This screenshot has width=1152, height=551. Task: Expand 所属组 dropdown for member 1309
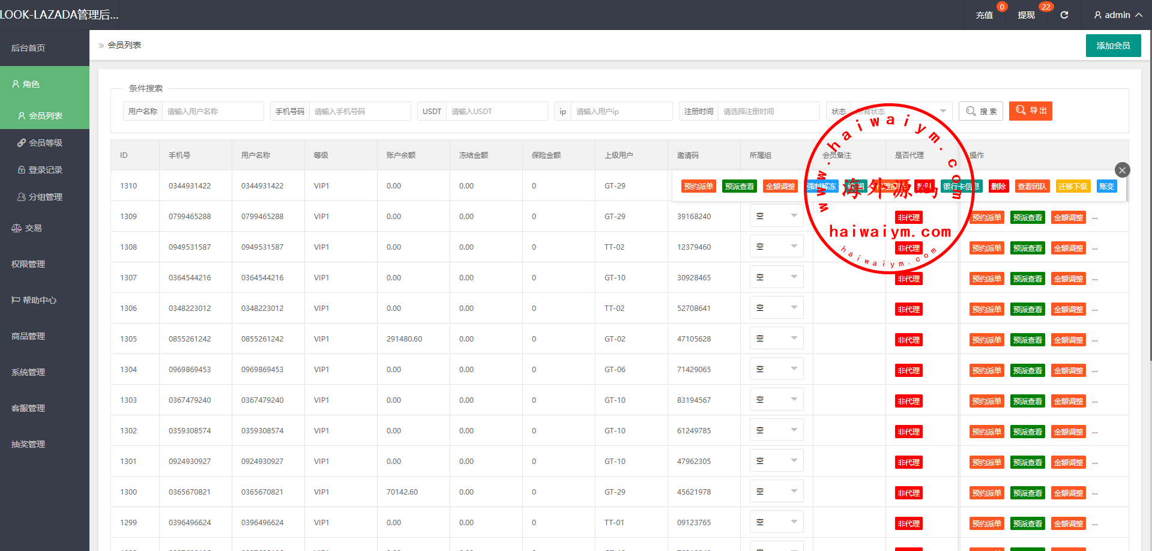pos(776,216)
